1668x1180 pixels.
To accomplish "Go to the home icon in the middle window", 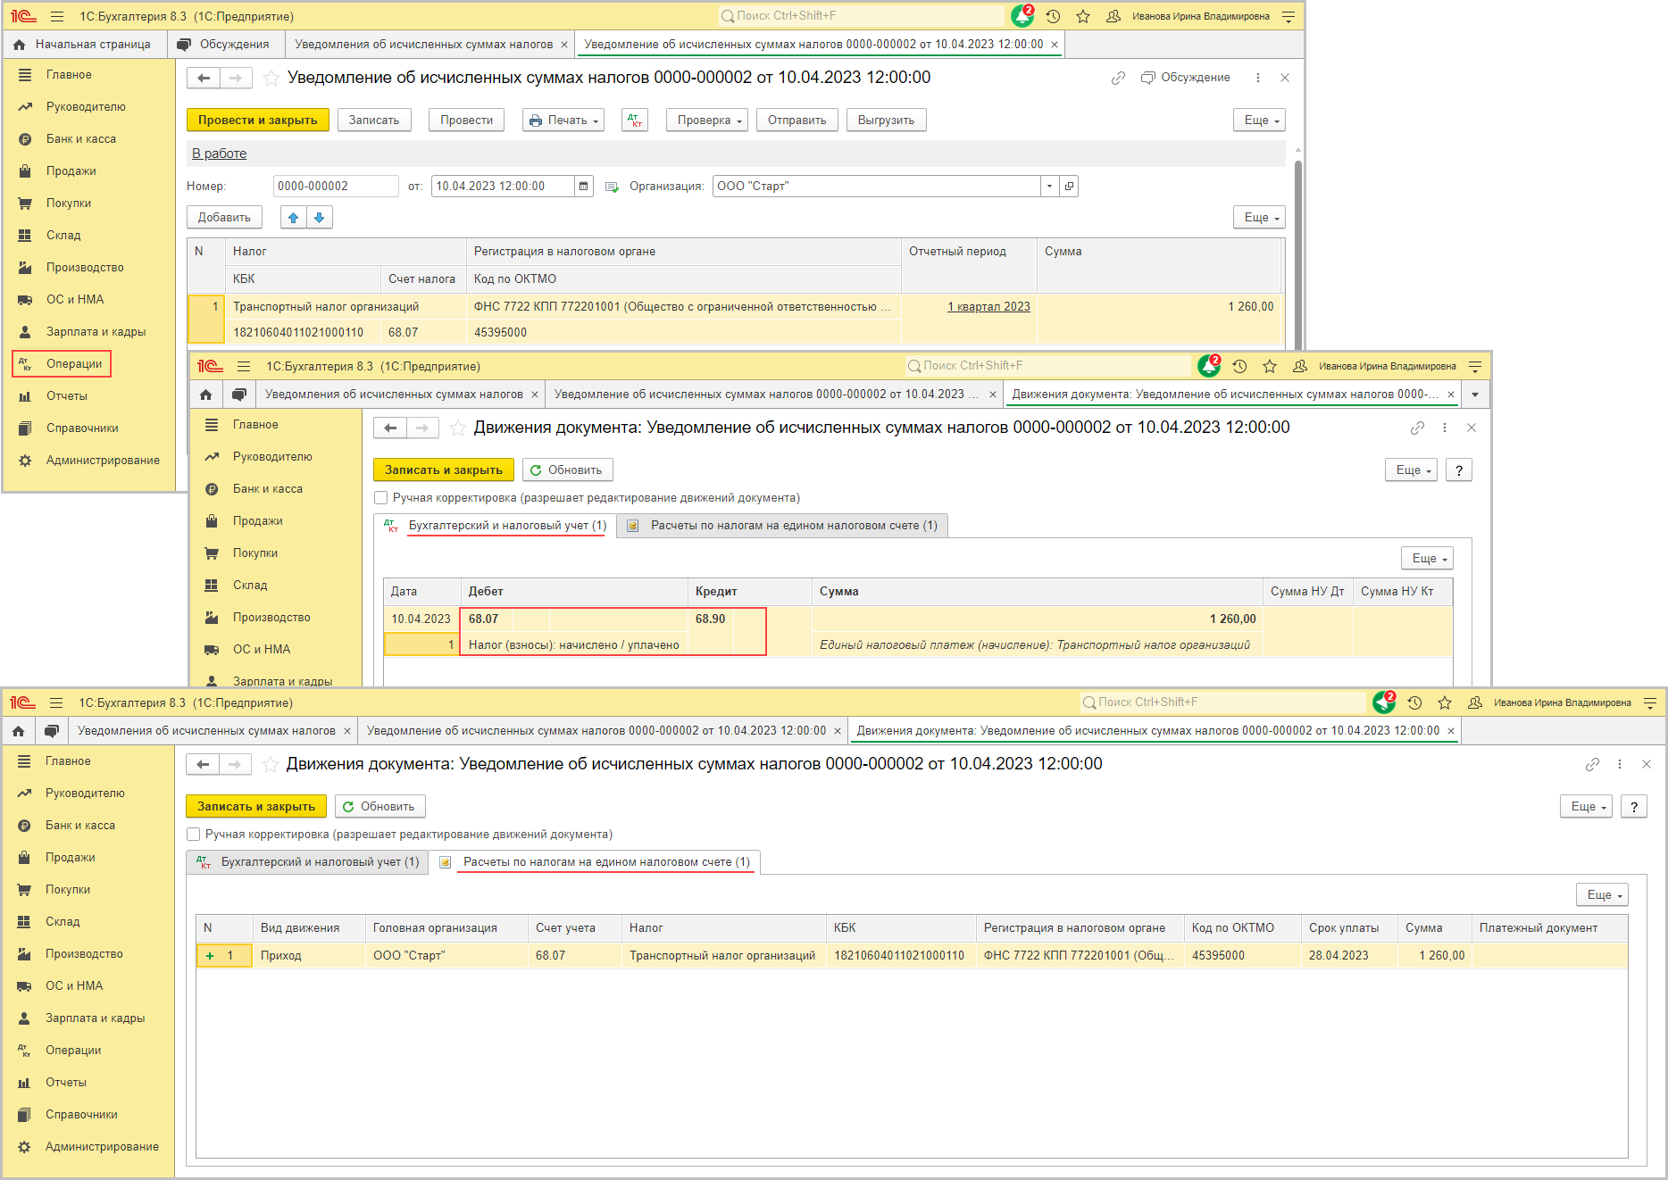I will tap(205, 395).
